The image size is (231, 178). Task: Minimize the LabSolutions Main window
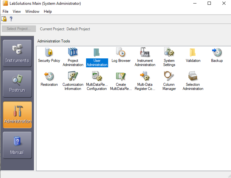pos(195,3)
